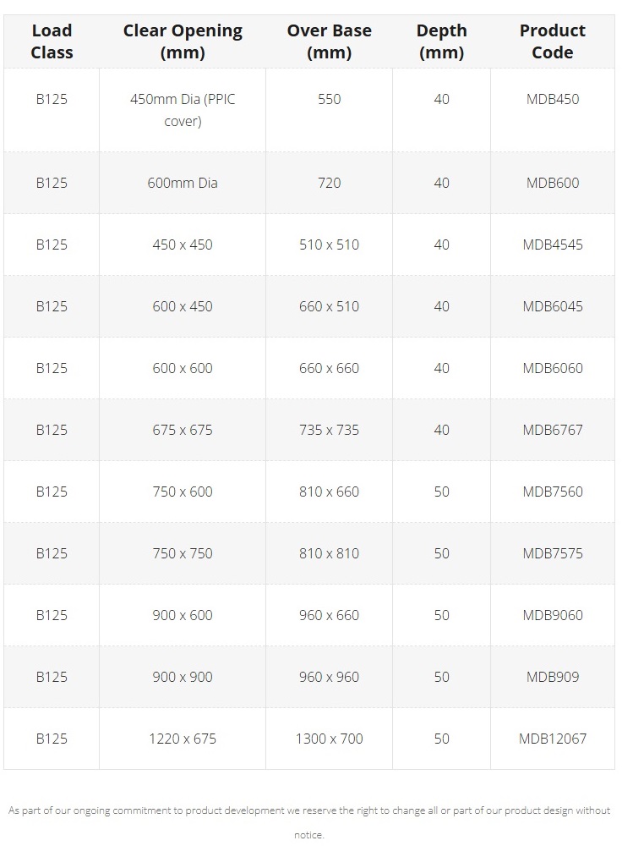Click the Depth (mm) column header

tap(441, 41)
